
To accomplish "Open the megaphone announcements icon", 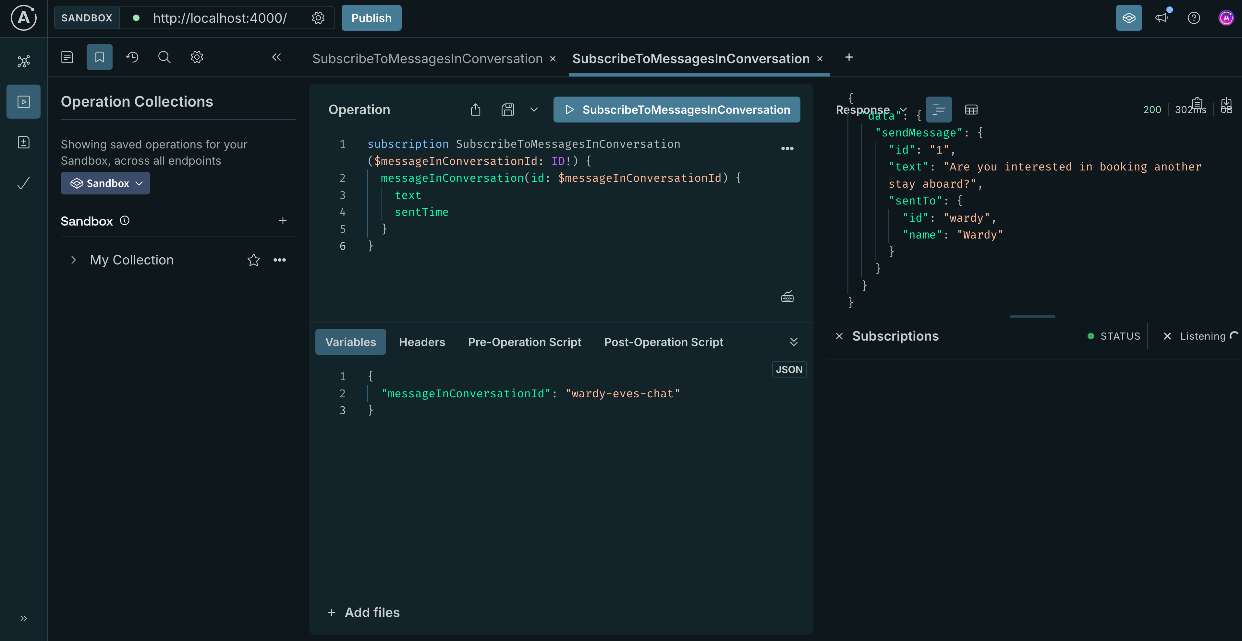I will tap(1162, 18).
